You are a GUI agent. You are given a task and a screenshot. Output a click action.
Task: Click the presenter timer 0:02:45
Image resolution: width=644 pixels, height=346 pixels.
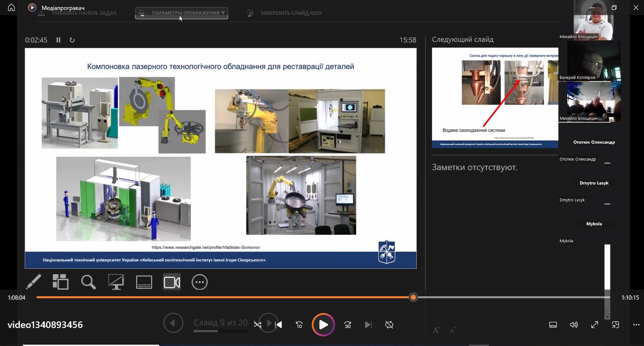click(x=36, y=40)
